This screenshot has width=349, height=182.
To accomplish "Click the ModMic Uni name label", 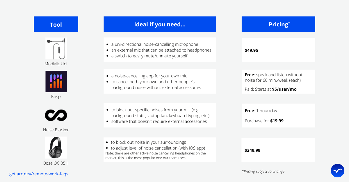I will pos(56,64).
